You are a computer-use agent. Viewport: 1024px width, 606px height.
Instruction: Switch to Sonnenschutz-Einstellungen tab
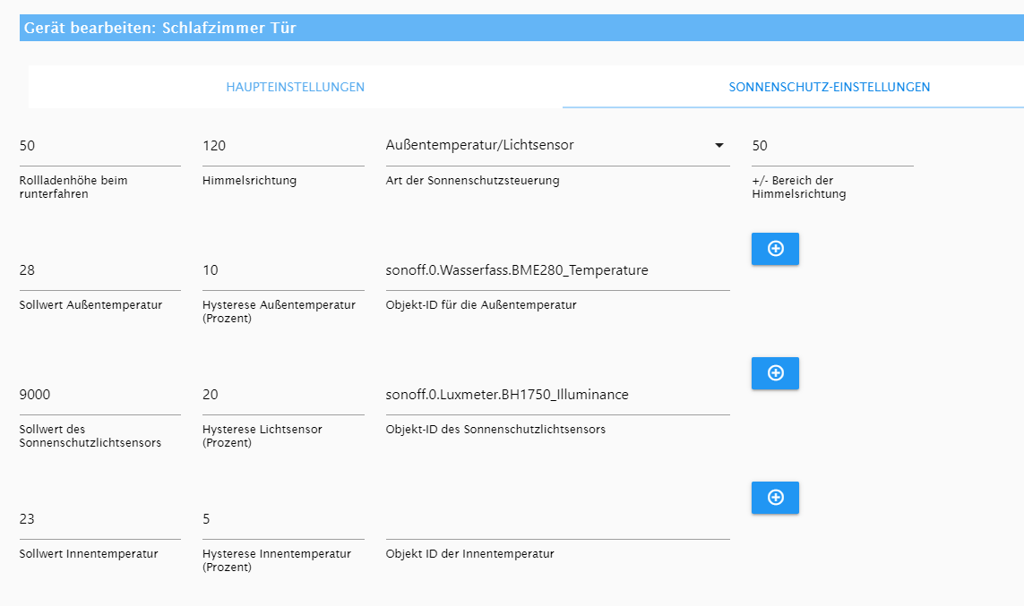(x=830, y=87)
